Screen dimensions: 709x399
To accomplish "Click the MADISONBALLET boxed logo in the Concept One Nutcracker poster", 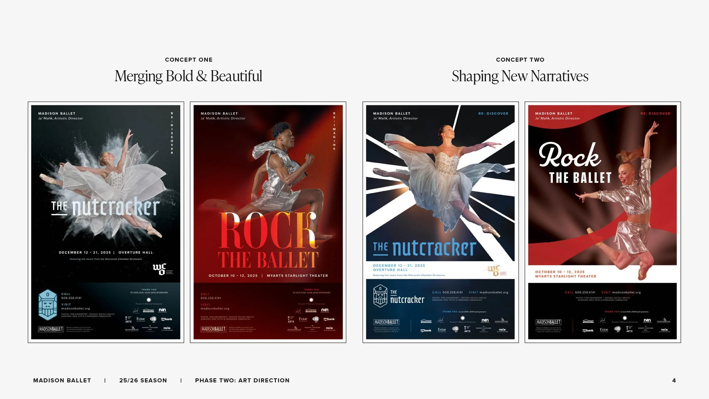I will click(51, 329).
